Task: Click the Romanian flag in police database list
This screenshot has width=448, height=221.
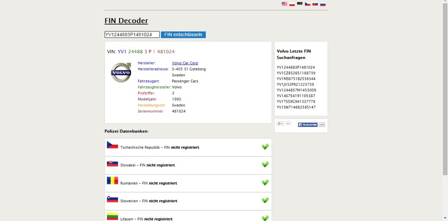Action: (x=112, y=180)
